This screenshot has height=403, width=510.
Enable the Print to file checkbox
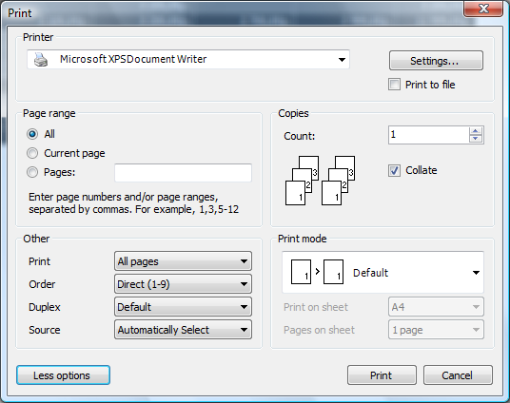(x=394, y=85)
